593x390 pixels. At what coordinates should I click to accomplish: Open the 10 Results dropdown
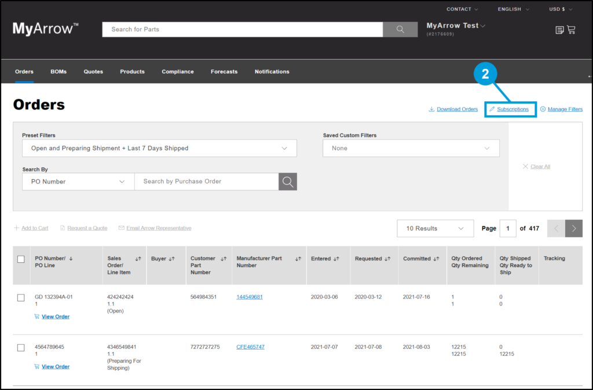click(x=435, y=228)
